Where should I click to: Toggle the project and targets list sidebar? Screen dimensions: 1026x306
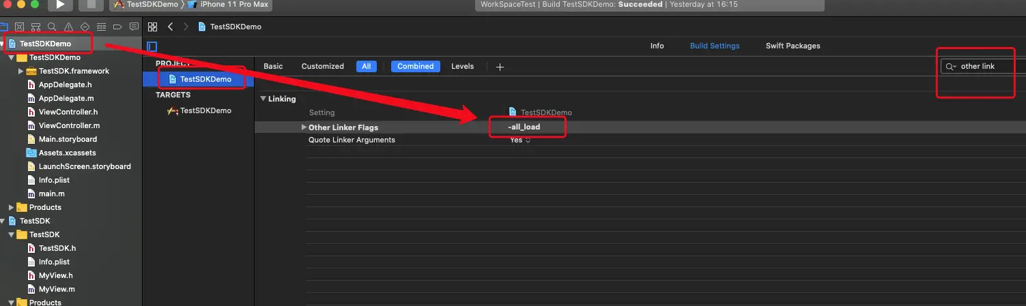pyautogui.click(x=152, y=46)
